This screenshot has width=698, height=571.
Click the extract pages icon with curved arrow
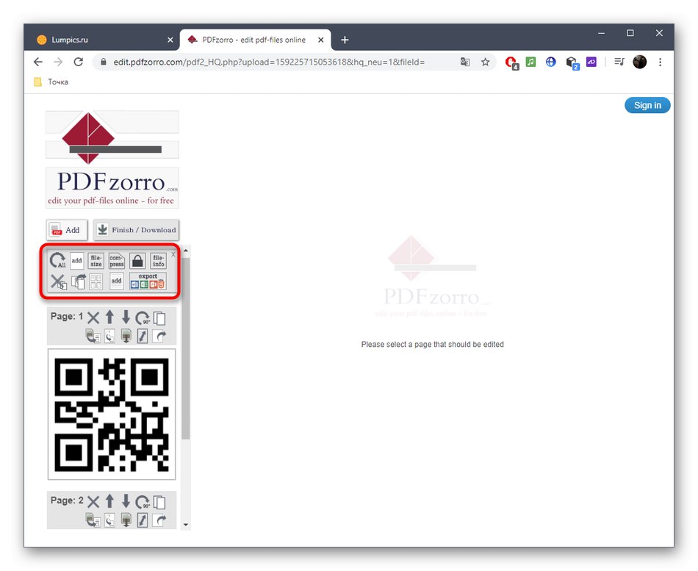point(79,281)
